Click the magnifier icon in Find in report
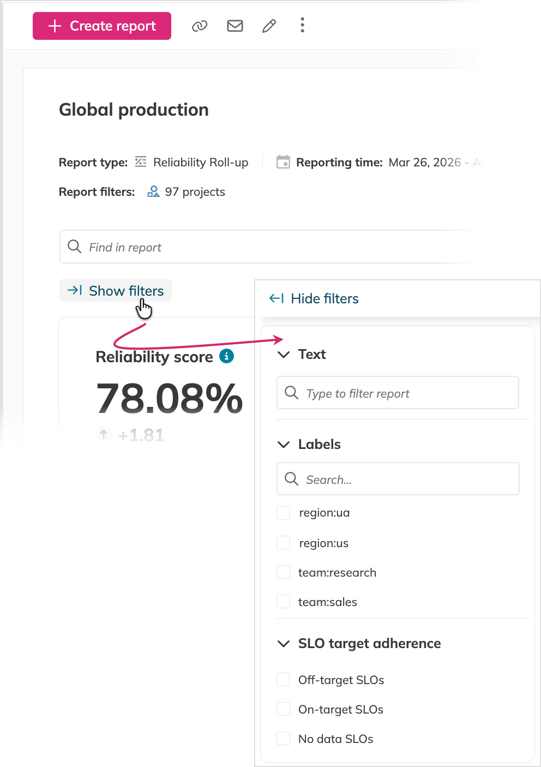Viewport: 541px width, 767px height. coord(74,247)
